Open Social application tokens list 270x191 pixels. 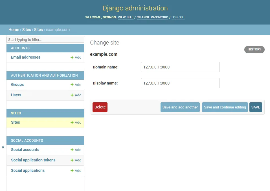pyautogui.click(x=33, y=160)
